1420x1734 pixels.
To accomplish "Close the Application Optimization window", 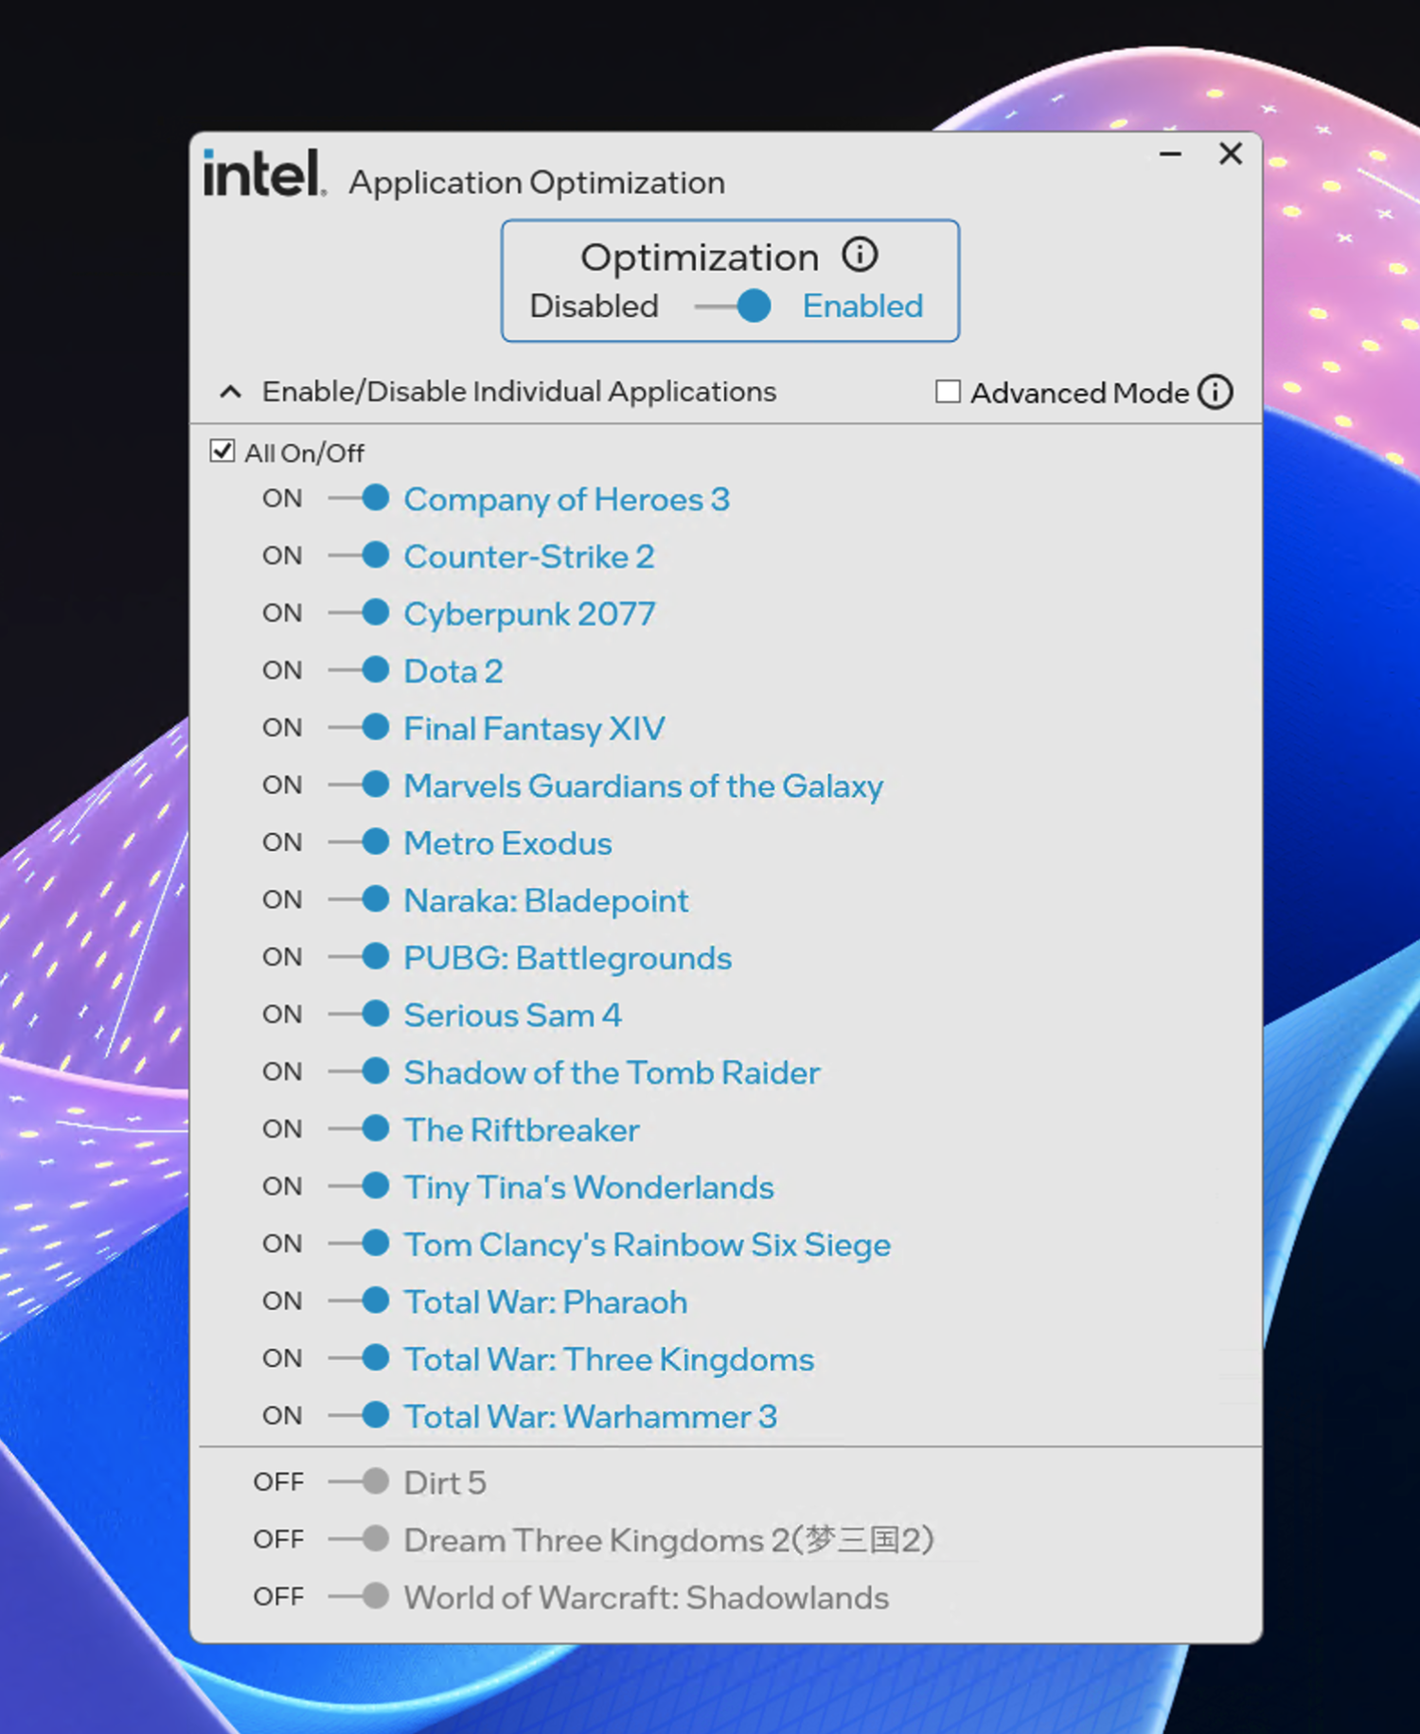I will coord(1231,153).
